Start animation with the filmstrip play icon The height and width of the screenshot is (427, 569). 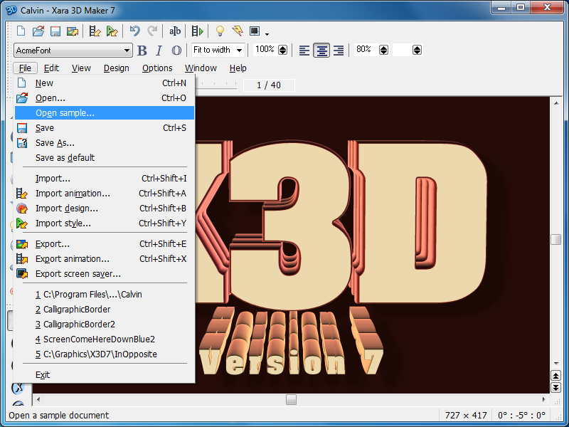click(197, 31)
